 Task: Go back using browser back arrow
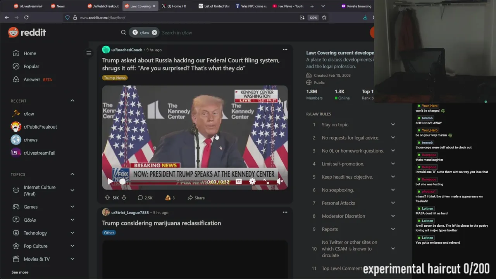[7, 17]
